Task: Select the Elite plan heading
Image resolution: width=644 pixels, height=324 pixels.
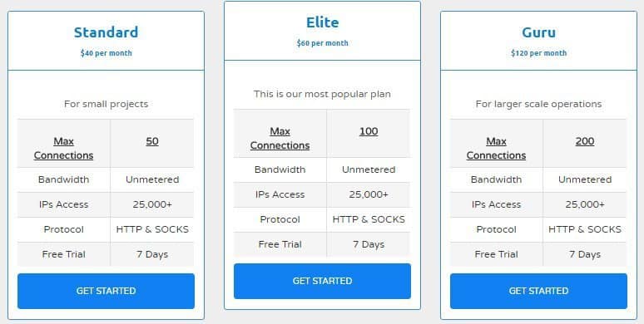Action: tap(322, 22)
